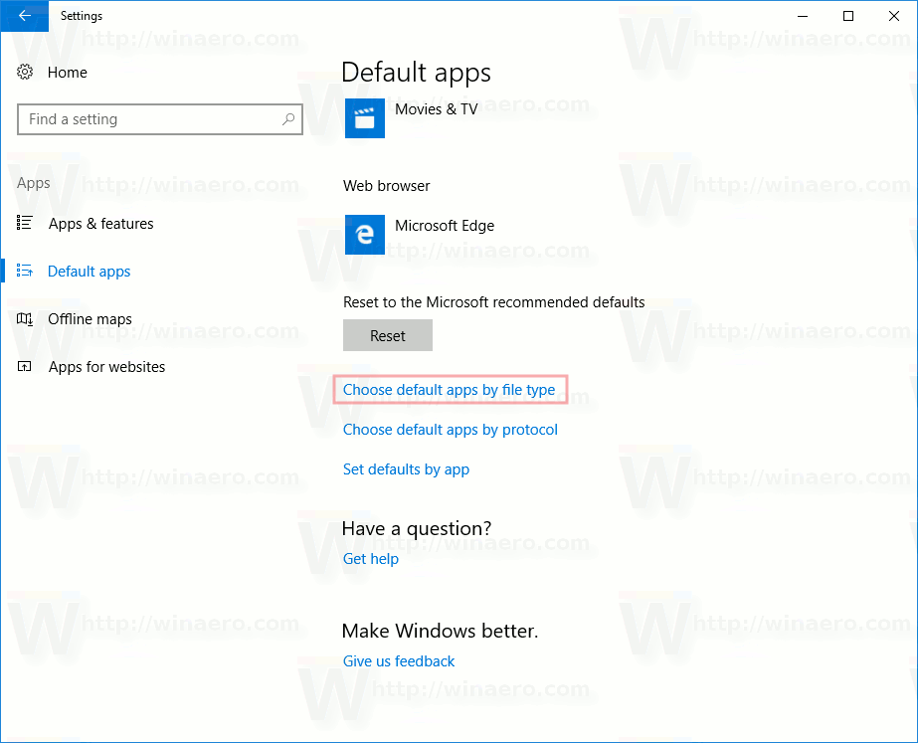This screenshot has height=743, width=918.
Task: Open the "Get help" link
Action: click(370, 558)
